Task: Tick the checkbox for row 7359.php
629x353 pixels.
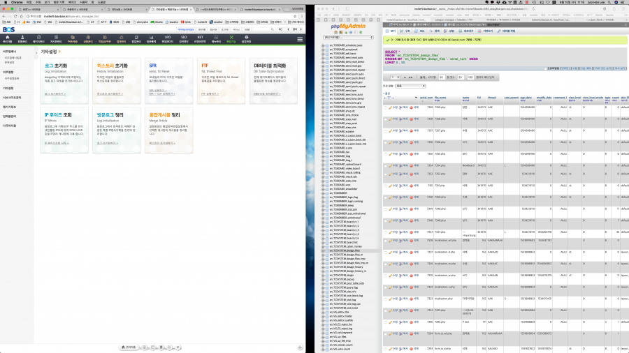Action: 384,107
